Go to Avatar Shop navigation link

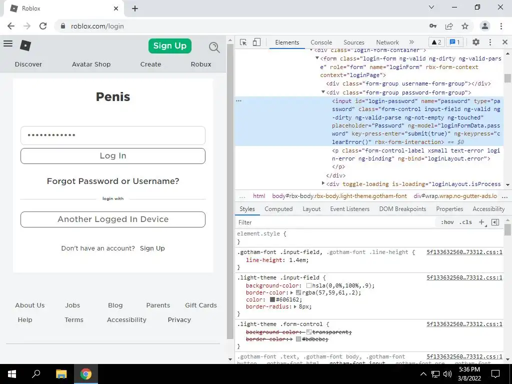(91, 64)
